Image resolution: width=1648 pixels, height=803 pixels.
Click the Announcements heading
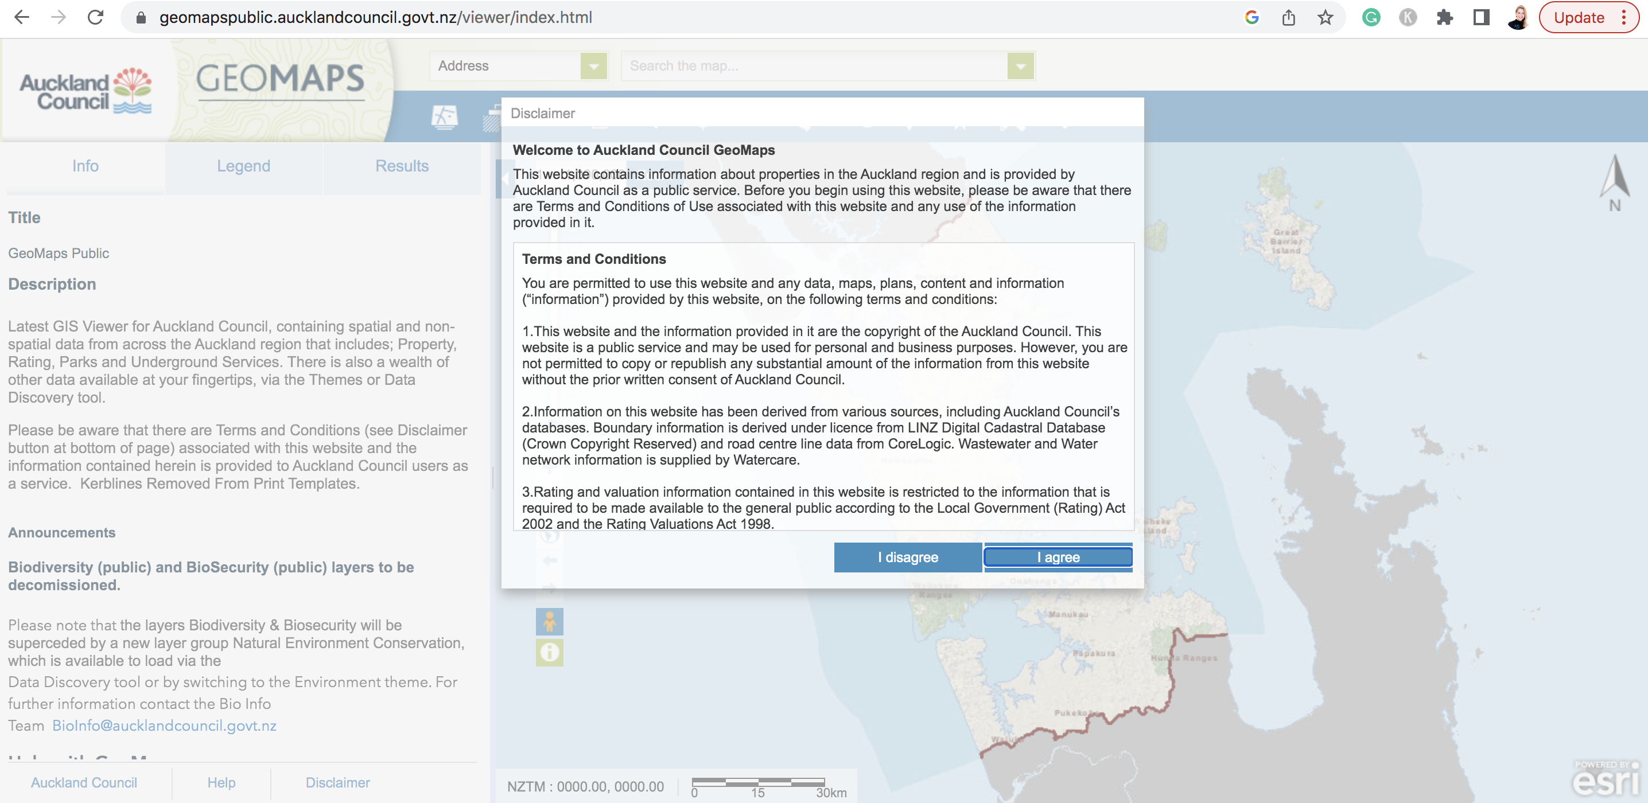(x=62, y=533)
